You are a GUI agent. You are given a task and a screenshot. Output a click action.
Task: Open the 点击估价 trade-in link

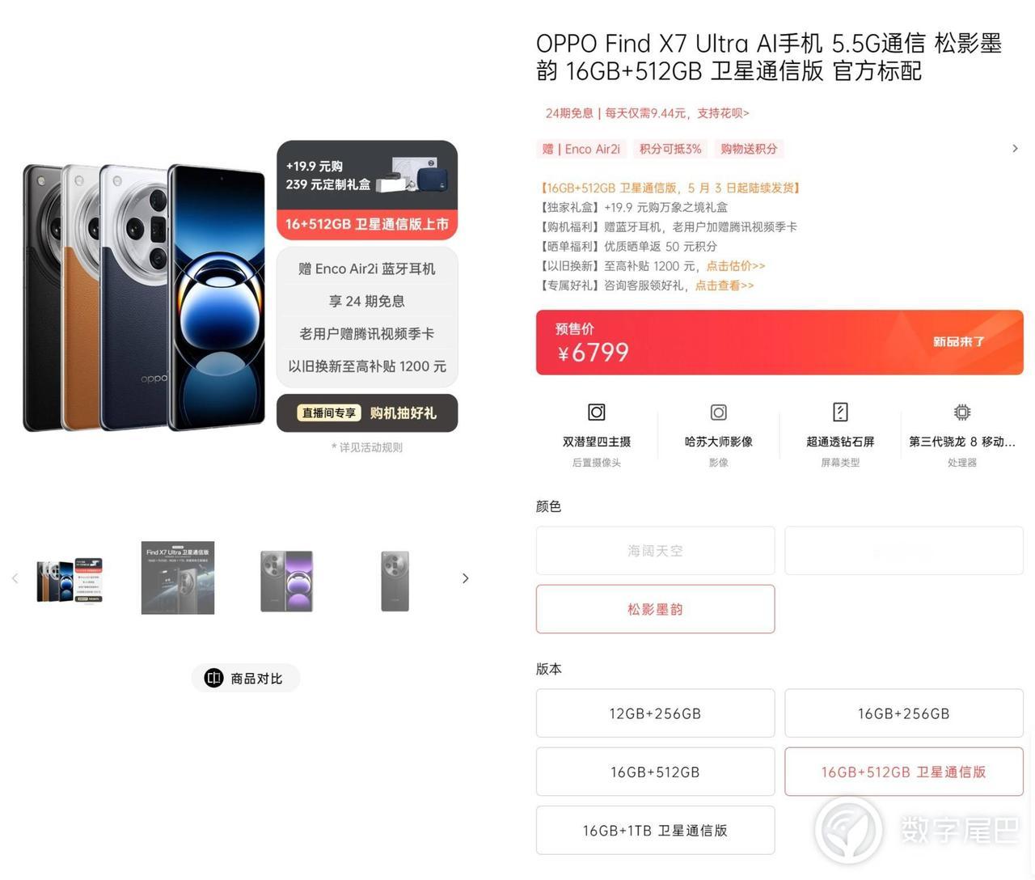point(736,265)
